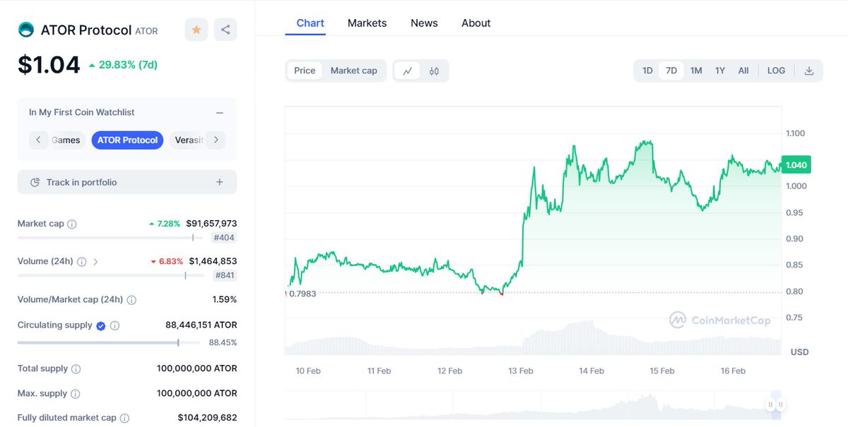Click the $104,209,682 fully diluted value
This screenshot has width=848, height=427.
click(207, 418)
